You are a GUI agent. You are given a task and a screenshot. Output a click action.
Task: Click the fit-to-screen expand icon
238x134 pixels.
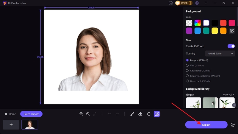(x=95, y=114)
